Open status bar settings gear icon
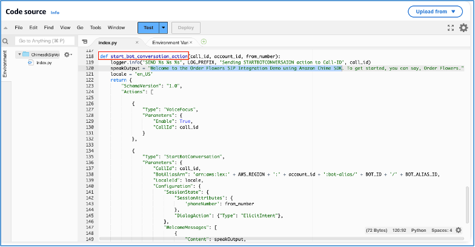This screenshot has height=247, width=475. click(x=459, y=230)
